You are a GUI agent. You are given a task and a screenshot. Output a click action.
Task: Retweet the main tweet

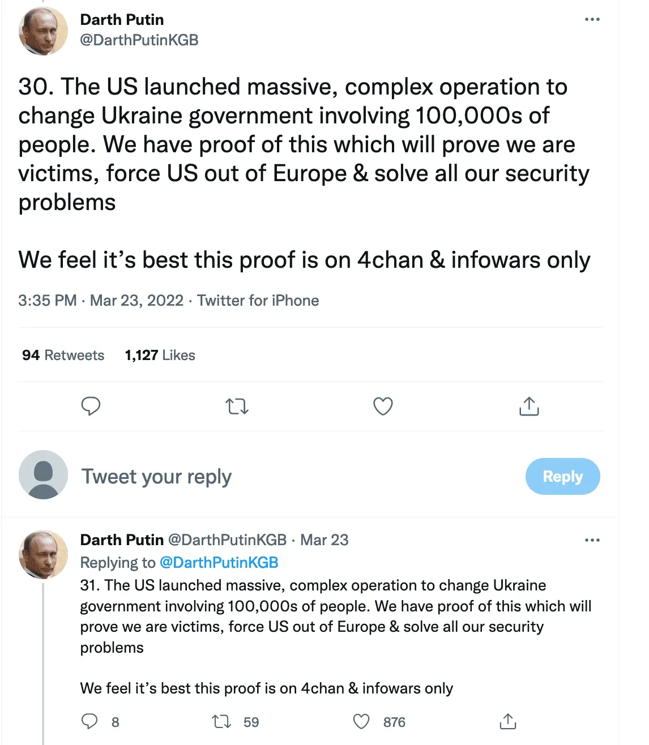[237, 406]
